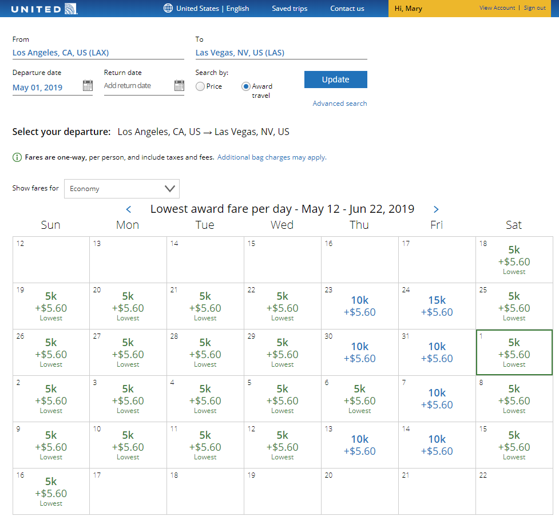Open Saved trips
Image resolution: width=559 pixels, height=520 pixels.
(x=290, y=9)
